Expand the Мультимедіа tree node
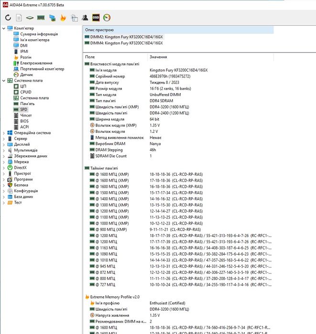The width and height of the screenshot is (316, 334). [3, 150]
